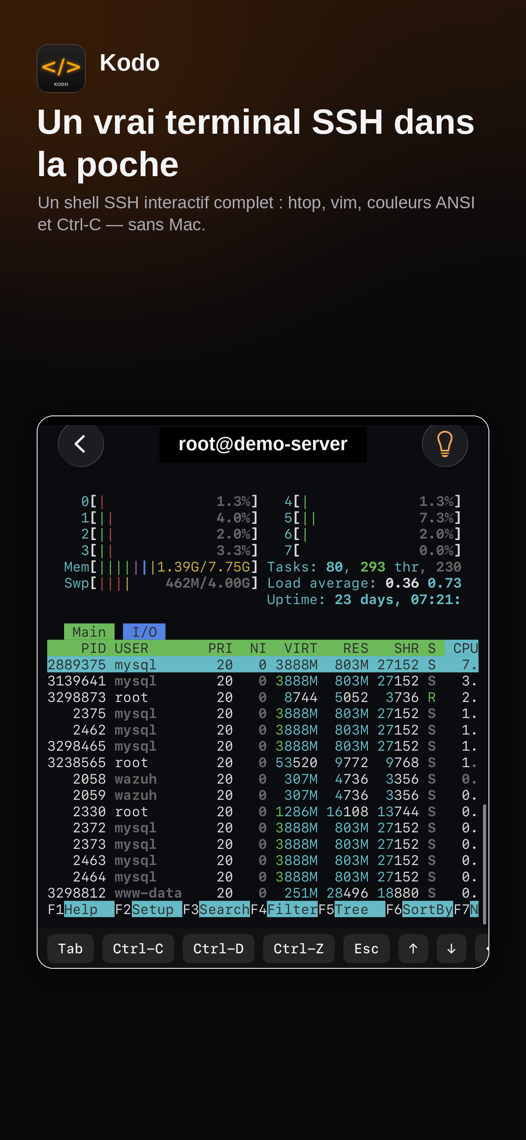Send Ctrl-D via keyboard bar

coord(218,948)
